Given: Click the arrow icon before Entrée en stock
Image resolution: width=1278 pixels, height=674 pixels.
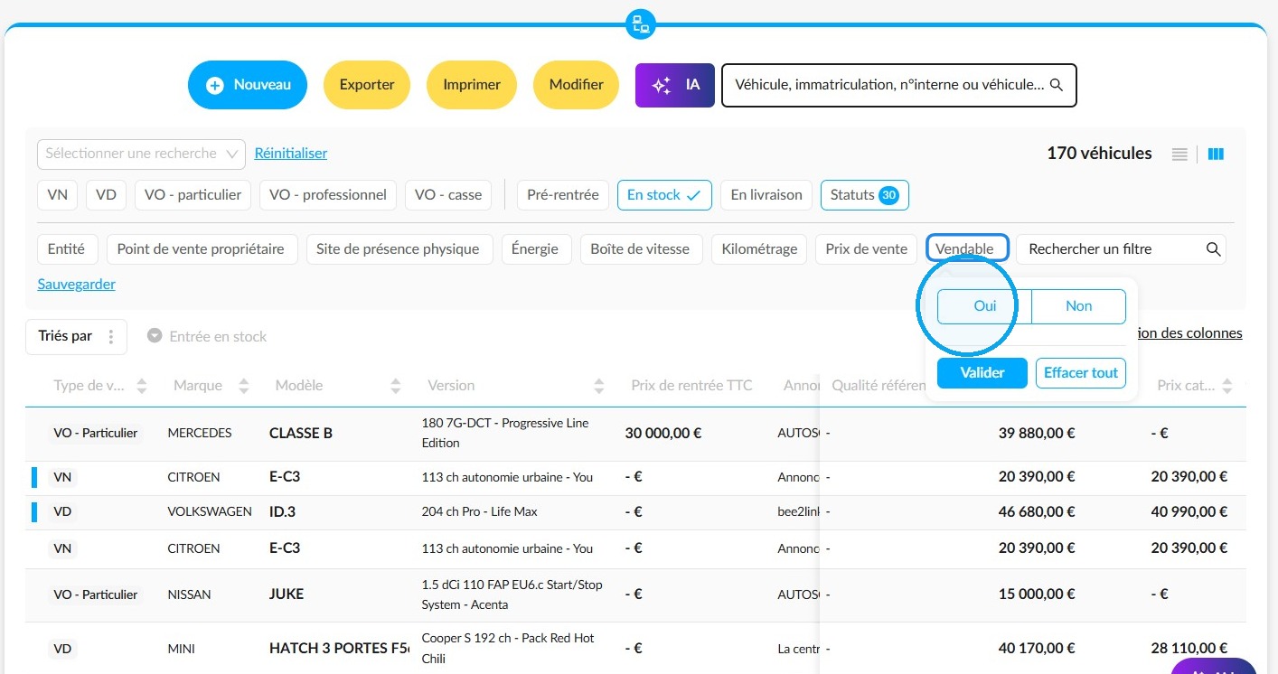Looking at the screenshot, I should coord(155,336).
